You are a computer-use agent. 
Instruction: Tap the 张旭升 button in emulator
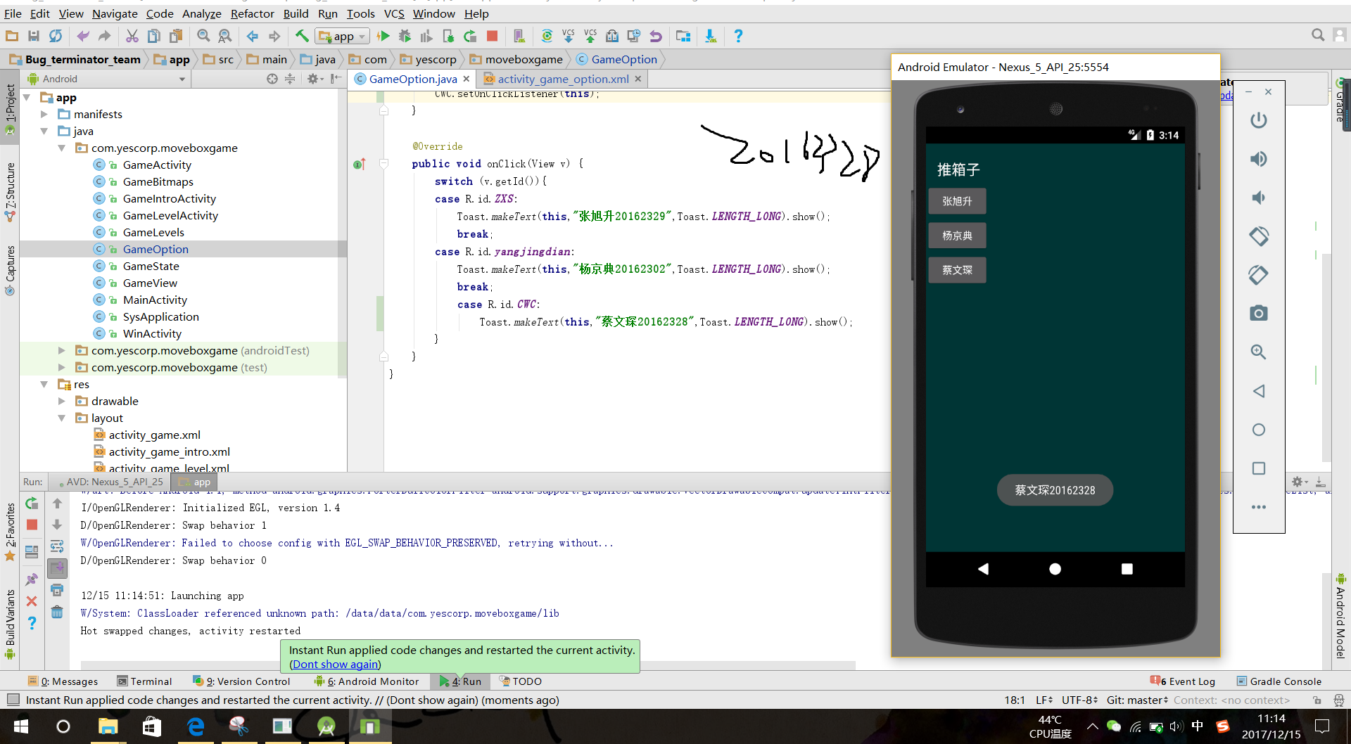957,201
